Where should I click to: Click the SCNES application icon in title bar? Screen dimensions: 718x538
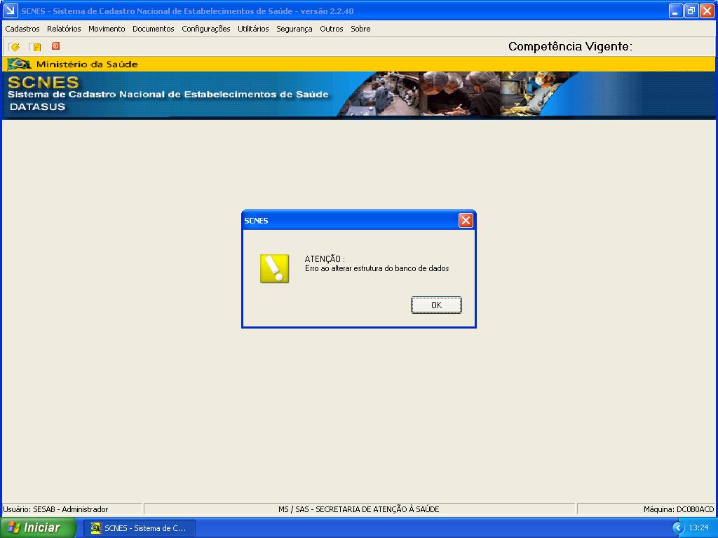(11, 11)
